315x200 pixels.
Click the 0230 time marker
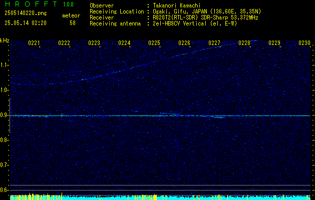coord(304,43)
